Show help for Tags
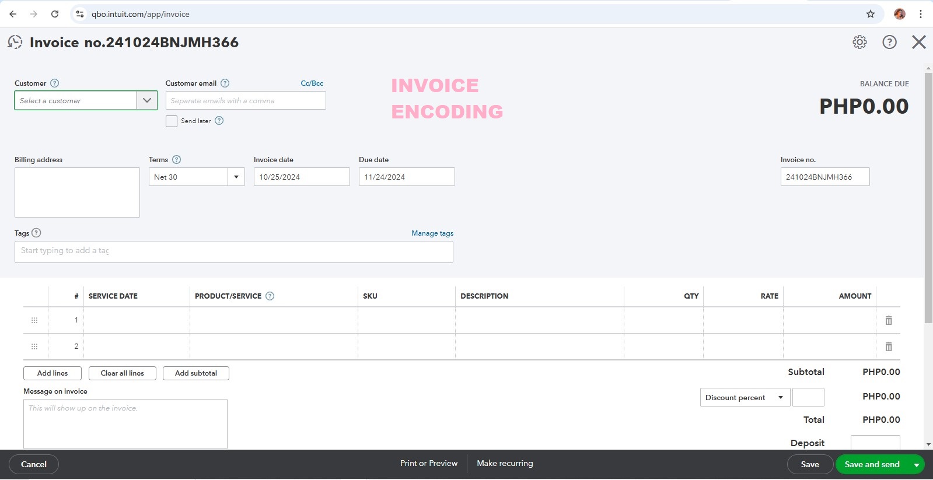This screenshot has width=933, height=480. 36,233
